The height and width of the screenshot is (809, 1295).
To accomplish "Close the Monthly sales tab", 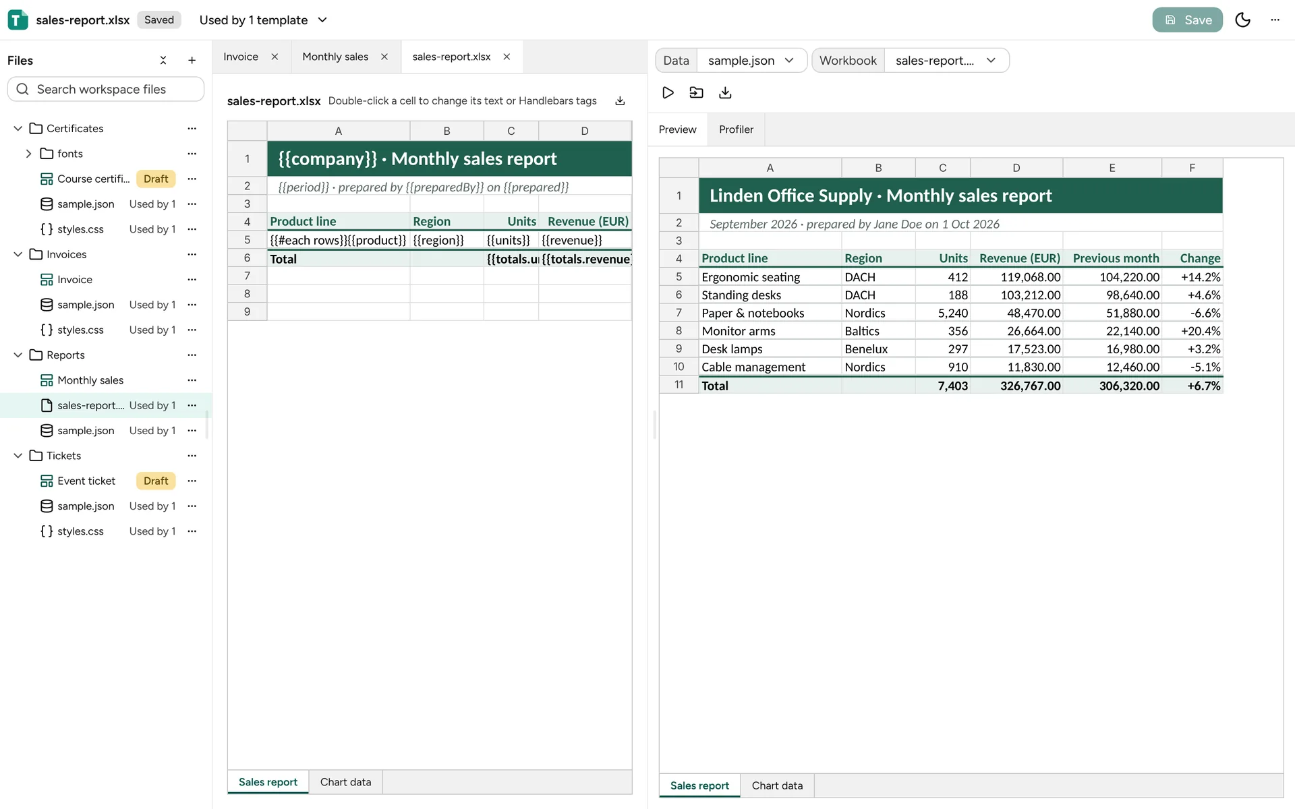I will coord(384,57).
